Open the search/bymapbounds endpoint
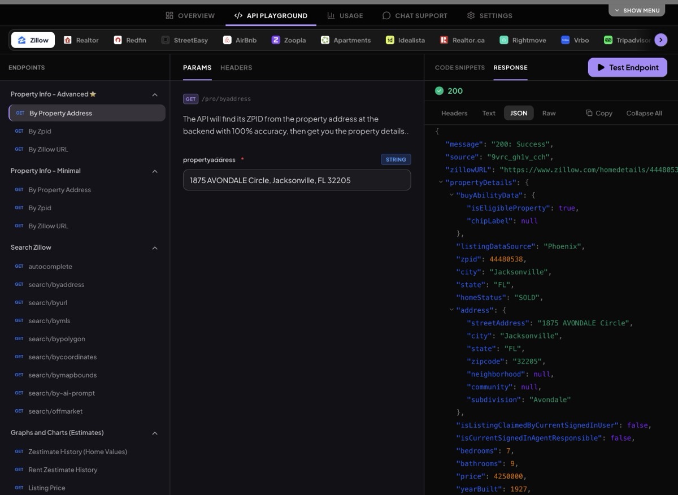 (87, 375)
